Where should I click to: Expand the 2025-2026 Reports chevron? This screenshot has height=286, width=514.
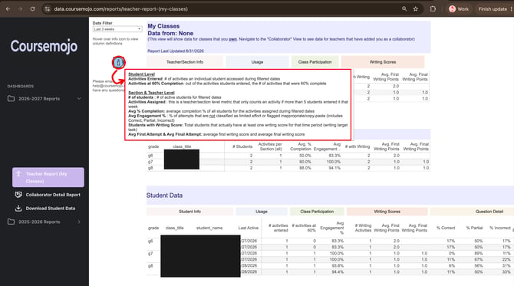coord(79,222)
